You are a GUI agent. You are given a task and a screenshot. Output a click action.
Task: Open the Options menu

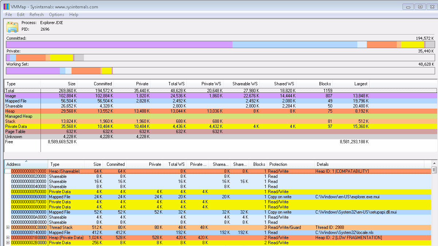[x=57, y=15]
